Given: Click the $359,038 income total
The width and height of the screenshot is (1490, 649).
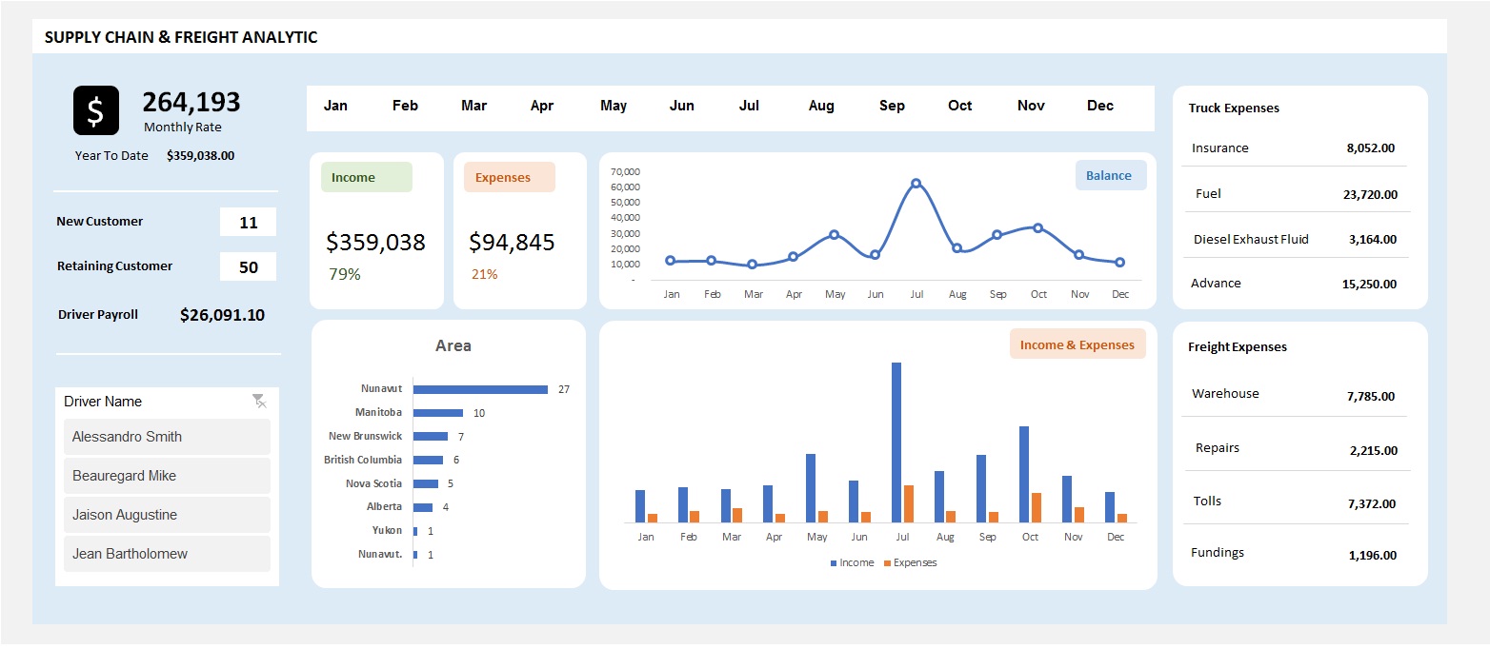Looking at the screenshot, I should (375, 243).
